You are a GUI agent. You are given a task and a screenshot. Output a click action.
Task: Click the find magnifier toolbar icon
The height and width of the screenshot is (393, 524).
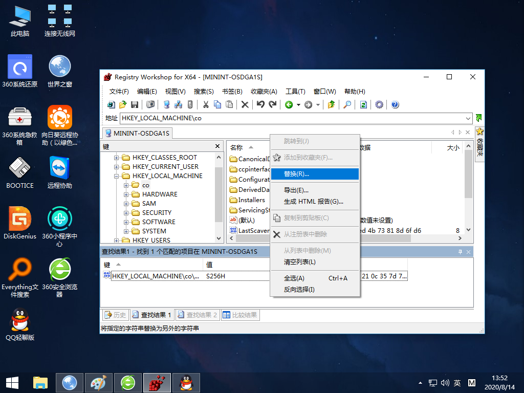[x=347, y=104]
